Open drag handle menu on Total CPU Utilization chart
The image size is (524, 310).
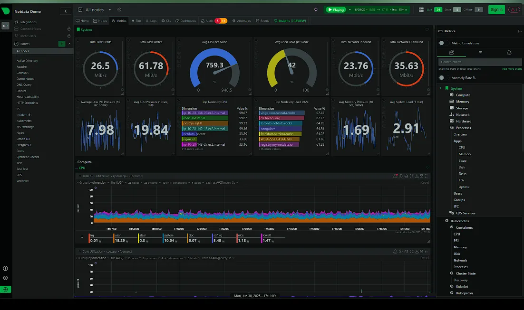pos(427,176)
